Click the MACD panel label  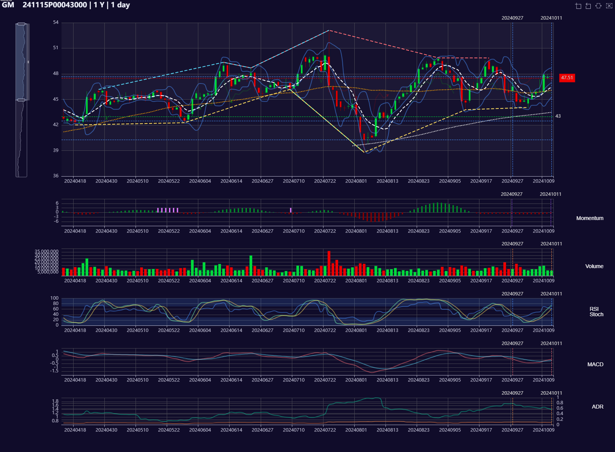[x=595, y=364]
